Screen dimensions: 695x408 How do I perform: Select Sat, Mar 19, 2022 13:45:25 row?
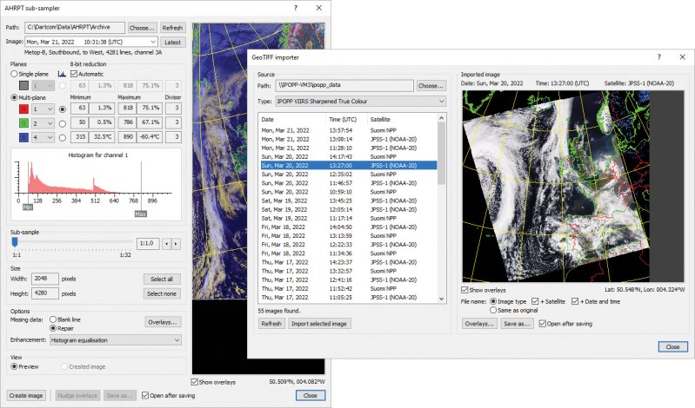pyautogui.click(x=349, y=201)
